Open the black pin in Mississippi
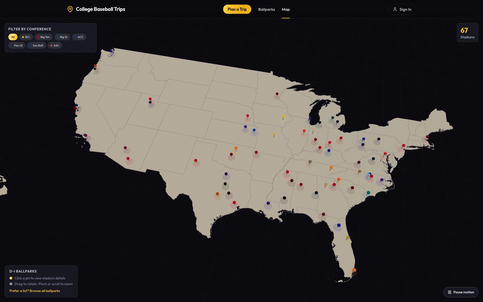This screenshot has width=483, height=302. pyautogui.click(x=284, y=198)
